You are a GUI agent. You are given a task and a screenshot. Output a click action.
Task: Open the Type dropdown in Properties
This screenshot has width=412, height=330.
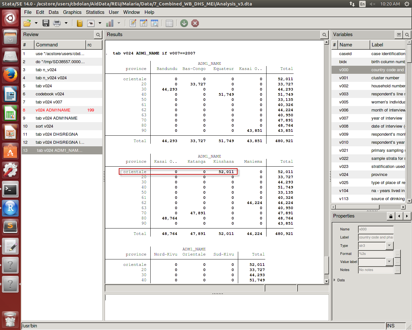pyautogui.click(x=389, y=246)
